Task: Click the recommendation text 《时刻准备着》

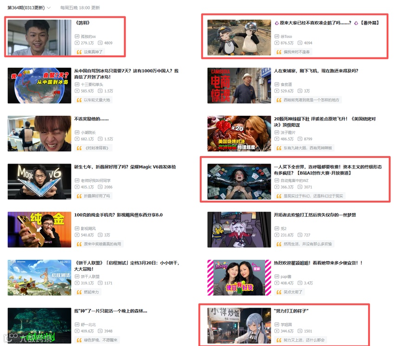Action: click(x=97, y=148)
